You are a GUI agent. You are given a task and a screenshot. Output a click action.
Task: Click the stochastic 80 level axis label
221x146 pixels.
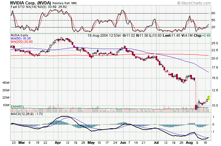pyautogui.click(x=213, y=13)
